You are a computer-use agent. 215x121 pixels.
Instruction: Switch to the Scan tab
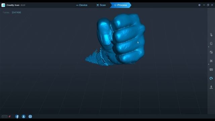101,5
